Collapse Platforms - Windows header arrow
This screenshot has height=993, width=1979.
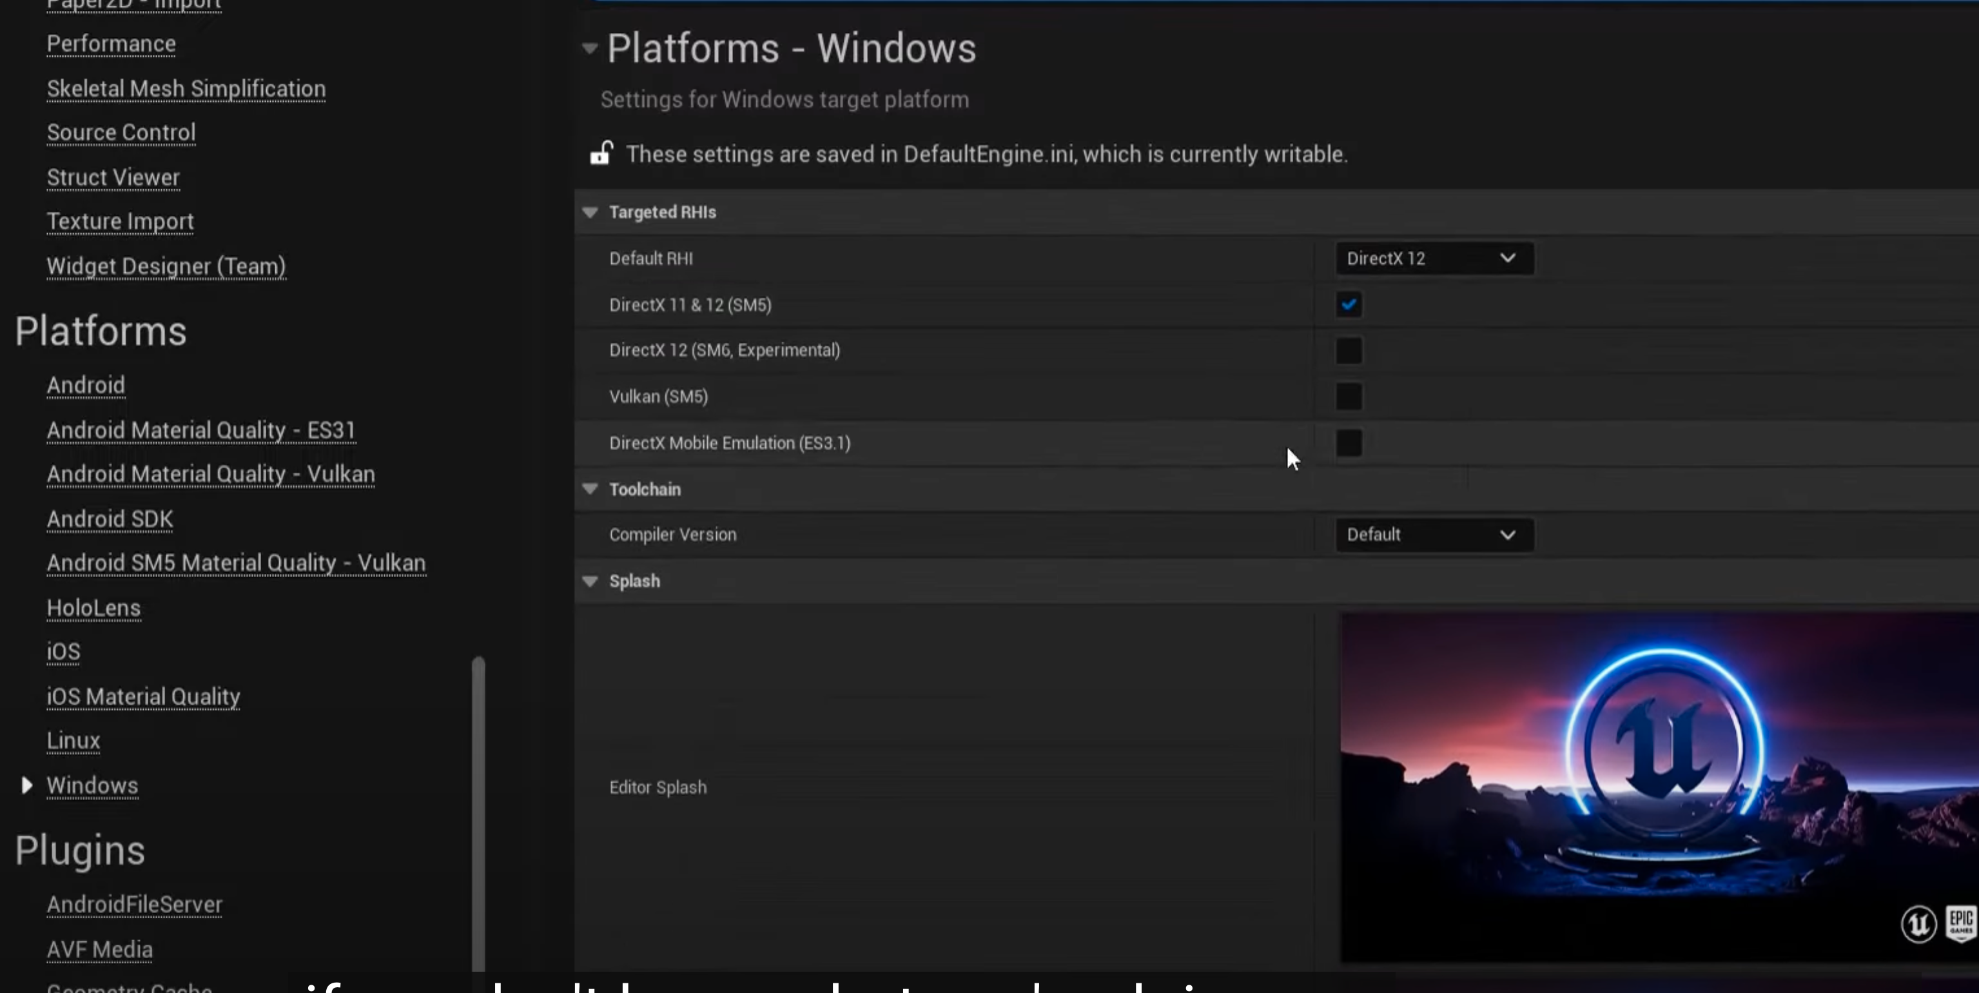coord(589,48)
